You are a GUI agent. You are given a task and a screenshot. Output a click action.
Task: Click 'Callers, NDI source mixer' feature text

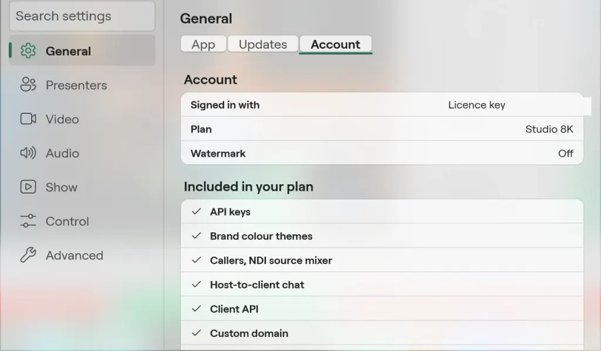coord(271,261)
